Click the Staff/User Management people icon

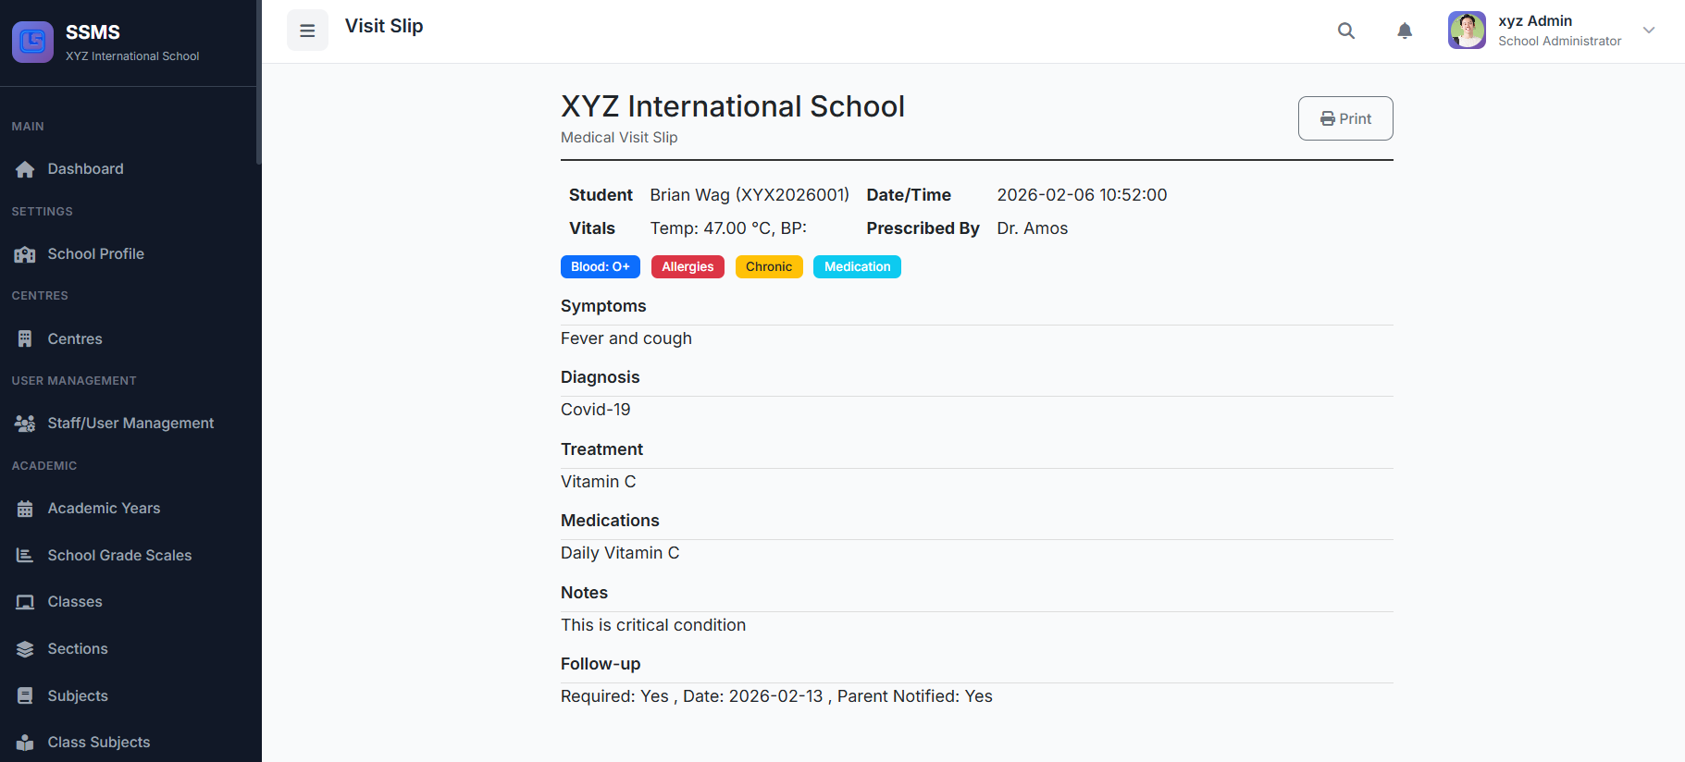pyautogui.click(x=25, y=424)
